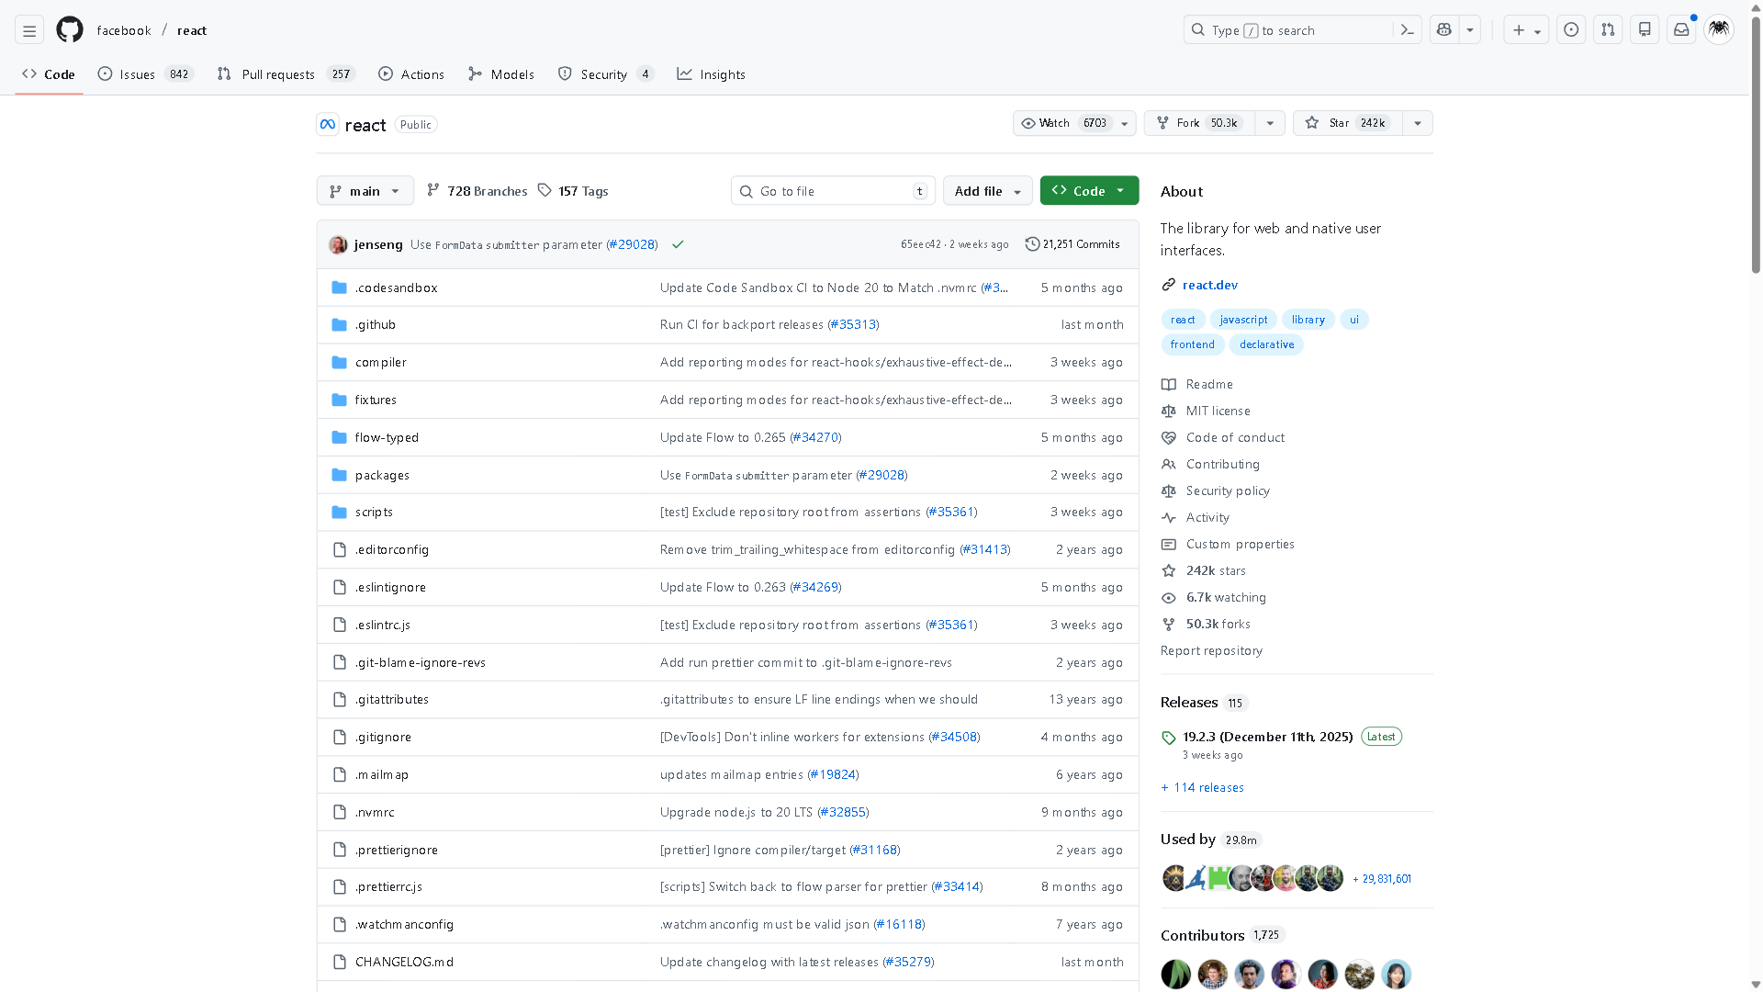Expand the green Code button dropdown arrow
The width and height of the screenshot is (1763, 992).
pyautogui.click(x=1120, y=190)
